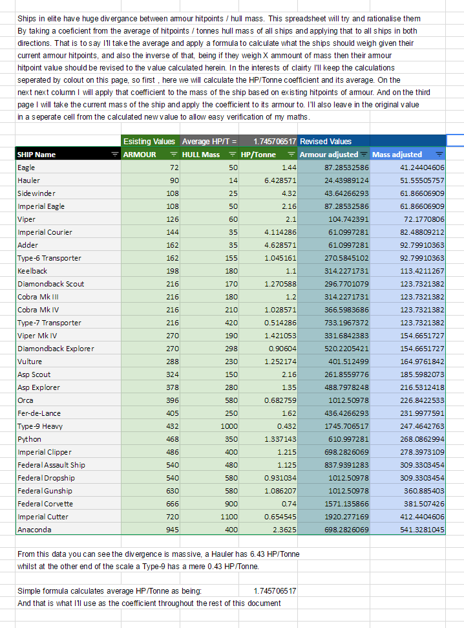Select the 'Fer-de-Lance' cell

[69, 413]
